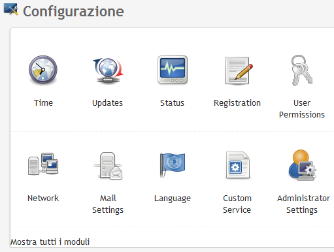Select the Updates text label

click(x=107, y=103)
